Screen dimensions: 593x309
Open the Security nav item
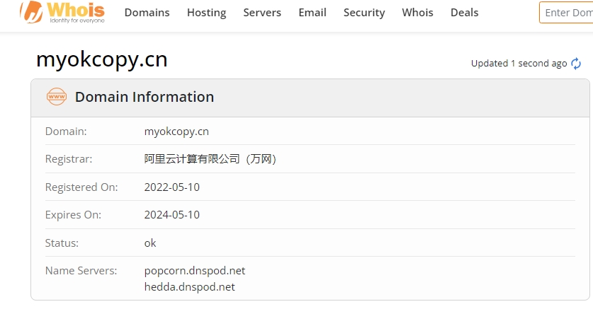tap(364, 13)
